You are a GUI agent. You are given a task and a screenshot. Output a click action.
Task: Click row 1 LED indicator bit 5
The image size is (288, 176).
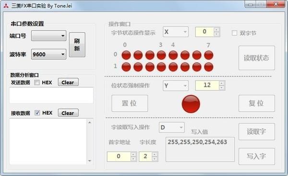click(185, 67)
